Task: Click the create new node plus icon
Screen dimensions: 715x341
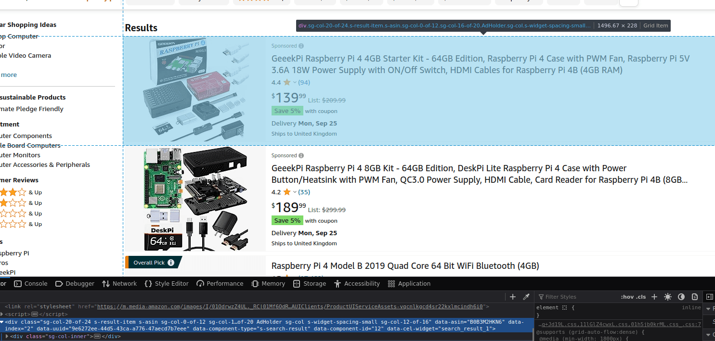Action: coord(513,297)
